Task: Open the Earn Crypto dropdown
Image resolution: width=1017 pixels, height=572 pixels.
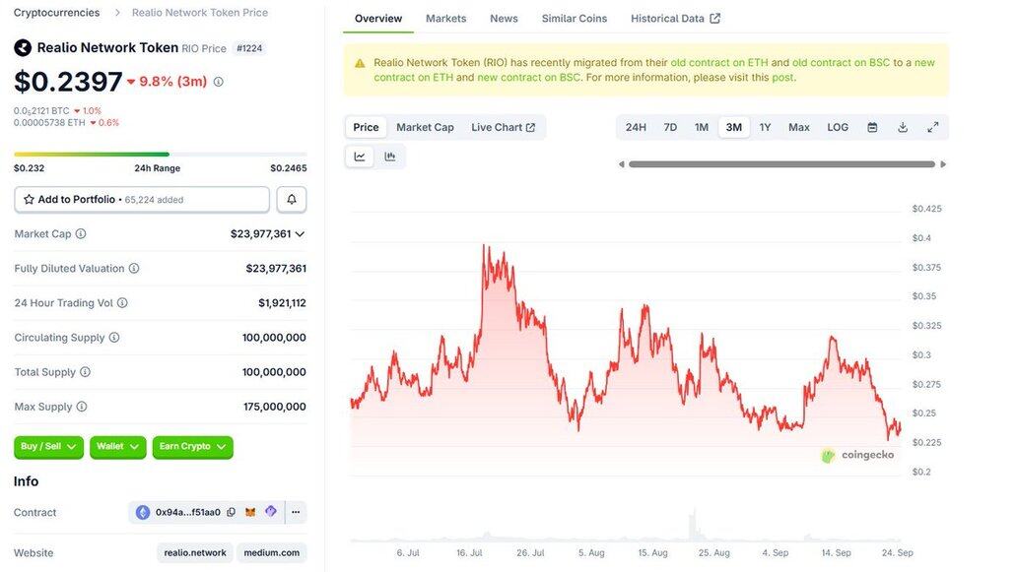Action: [192, 446]
